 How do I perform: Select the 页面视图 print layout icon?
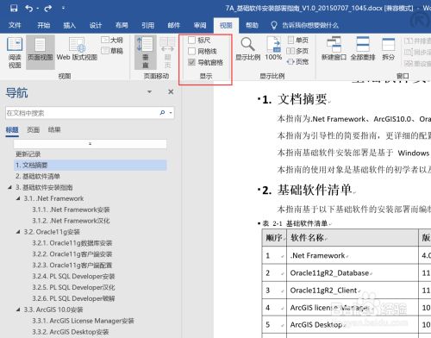pyautogui.click(x=41, y=53)
